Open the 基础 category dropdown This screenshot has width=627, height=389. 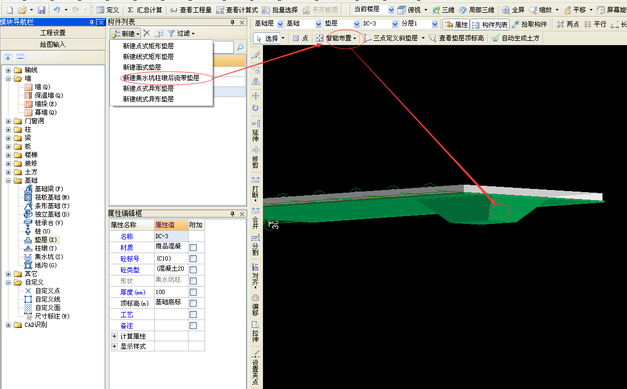pos(318,24)
